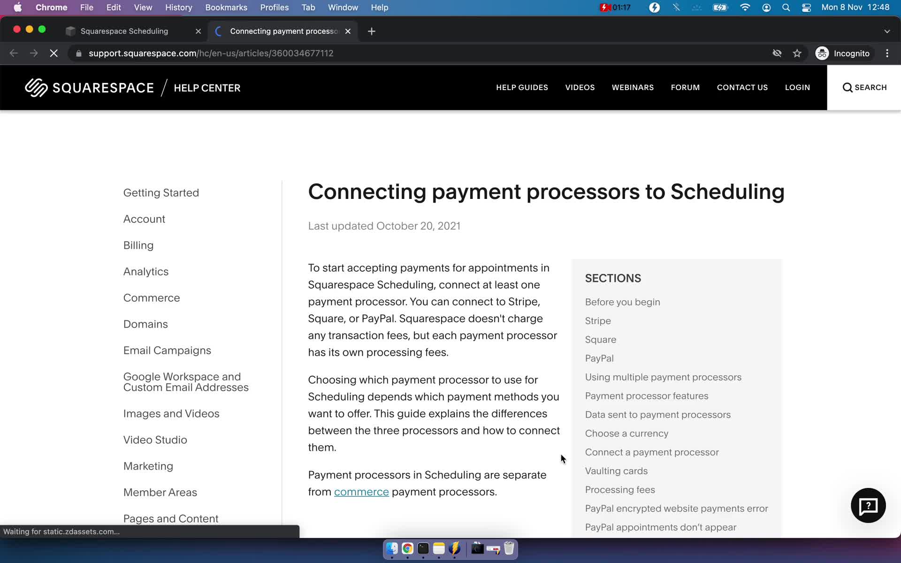Select Images and Videos category
This screenshot has width=901, height=563.
[171, 414]
